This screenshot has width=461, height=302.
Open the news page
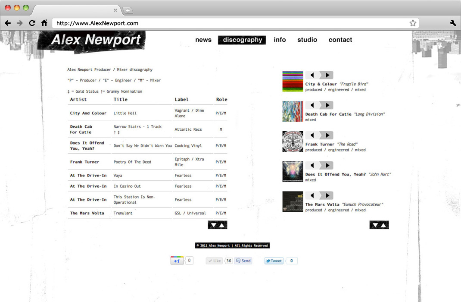coord(203,40)
